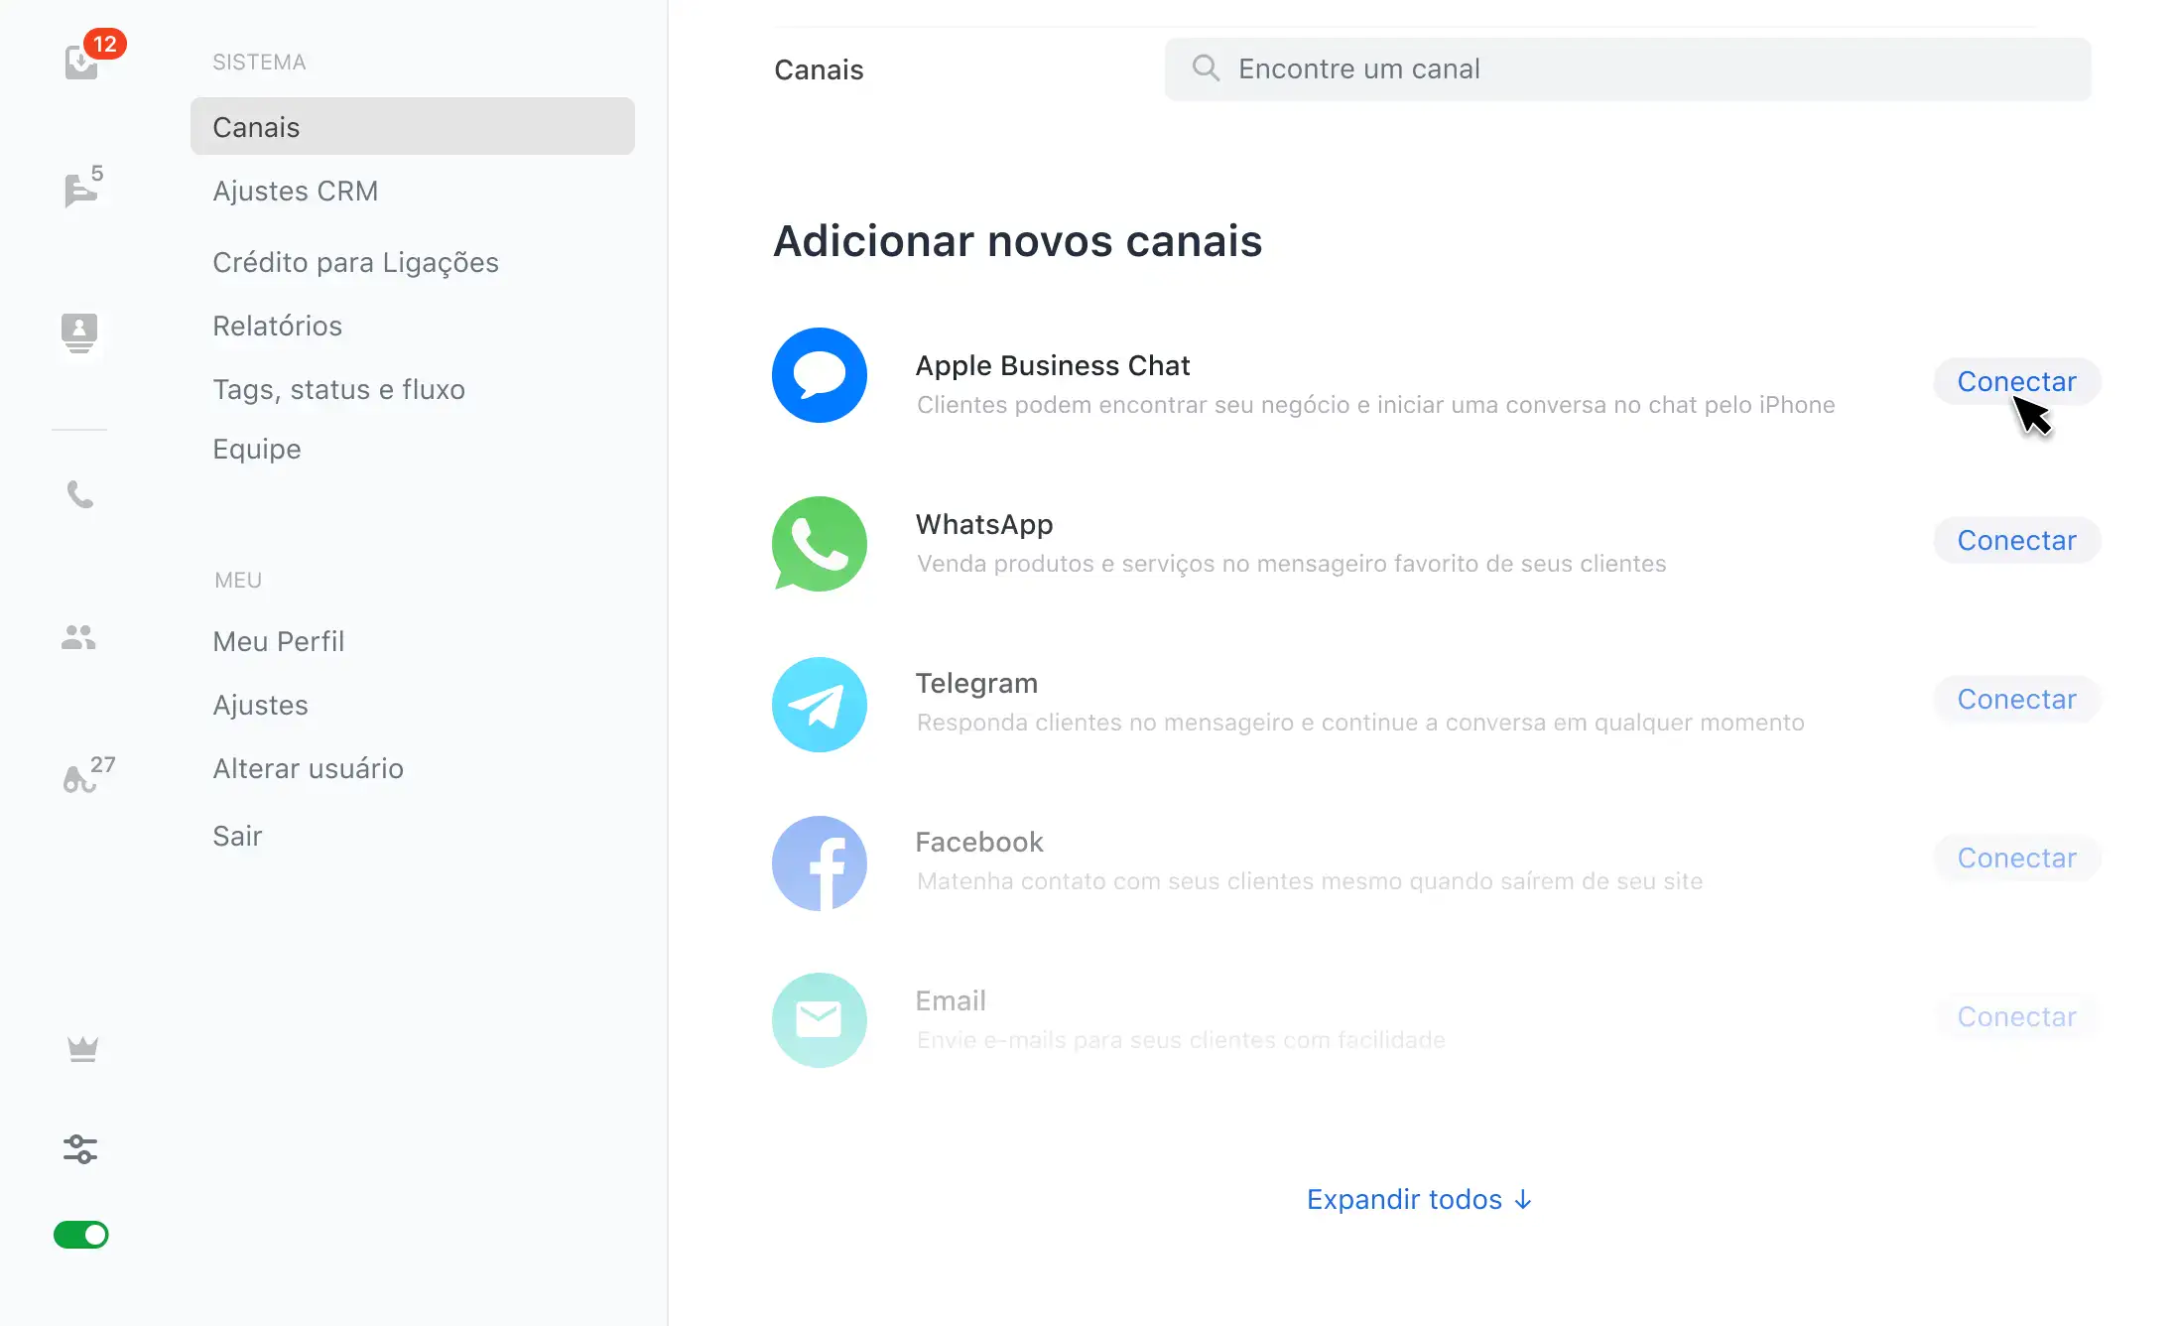Viewport: 2175px width, 1326px height.
Task: Click the contact card sidebar icon
Action: 79,331
